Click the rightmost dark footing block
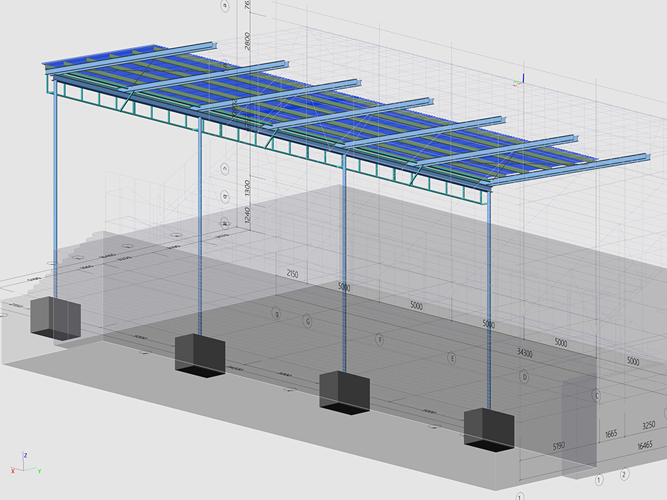The height and width of the screenshot is (500, 667). 488,428
